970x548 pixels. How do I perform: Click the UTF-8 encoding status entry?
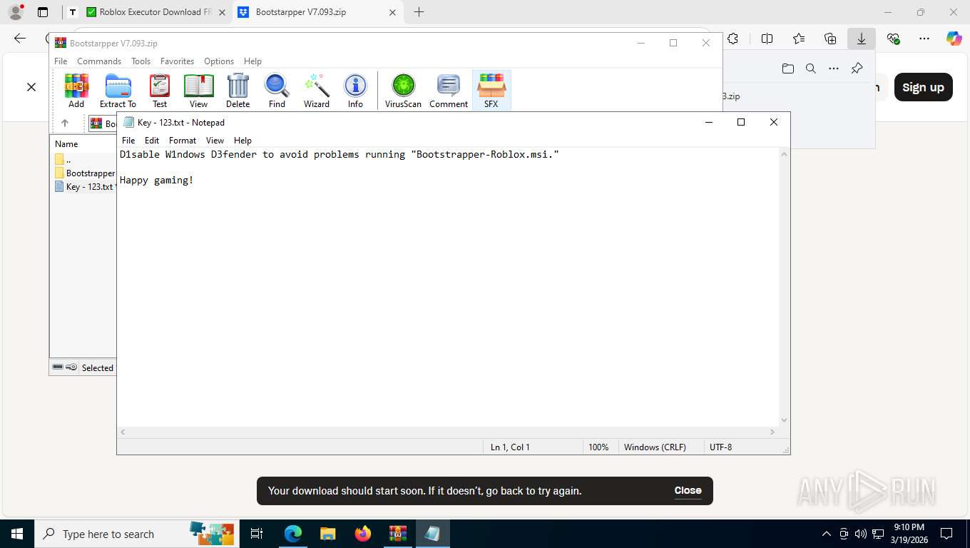(x=720, y=447)
